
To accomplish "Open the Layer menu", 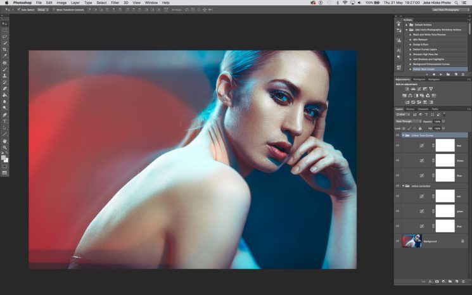I will (75, 3).
